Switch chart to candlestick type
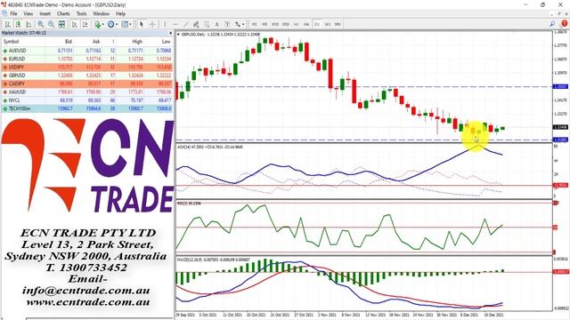The image size is (570, 320). point(18,24)
